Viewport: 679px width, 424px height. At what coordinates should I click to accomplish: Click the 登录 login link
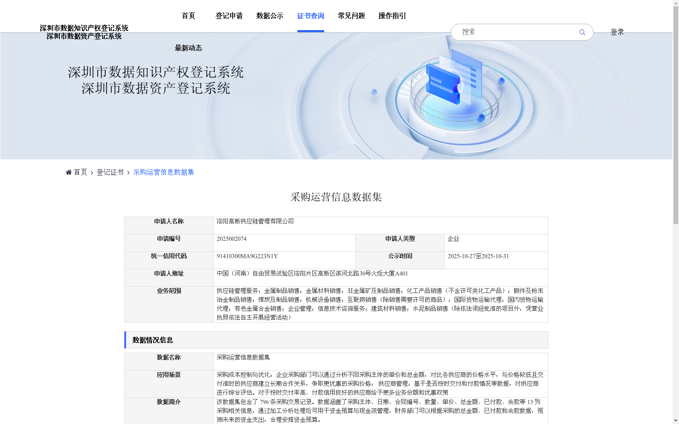[x=617, y=32]
